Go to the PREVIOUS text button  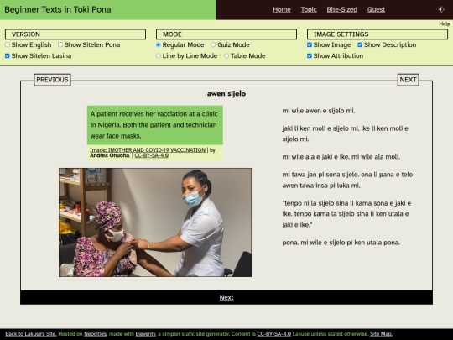(52, 80)
